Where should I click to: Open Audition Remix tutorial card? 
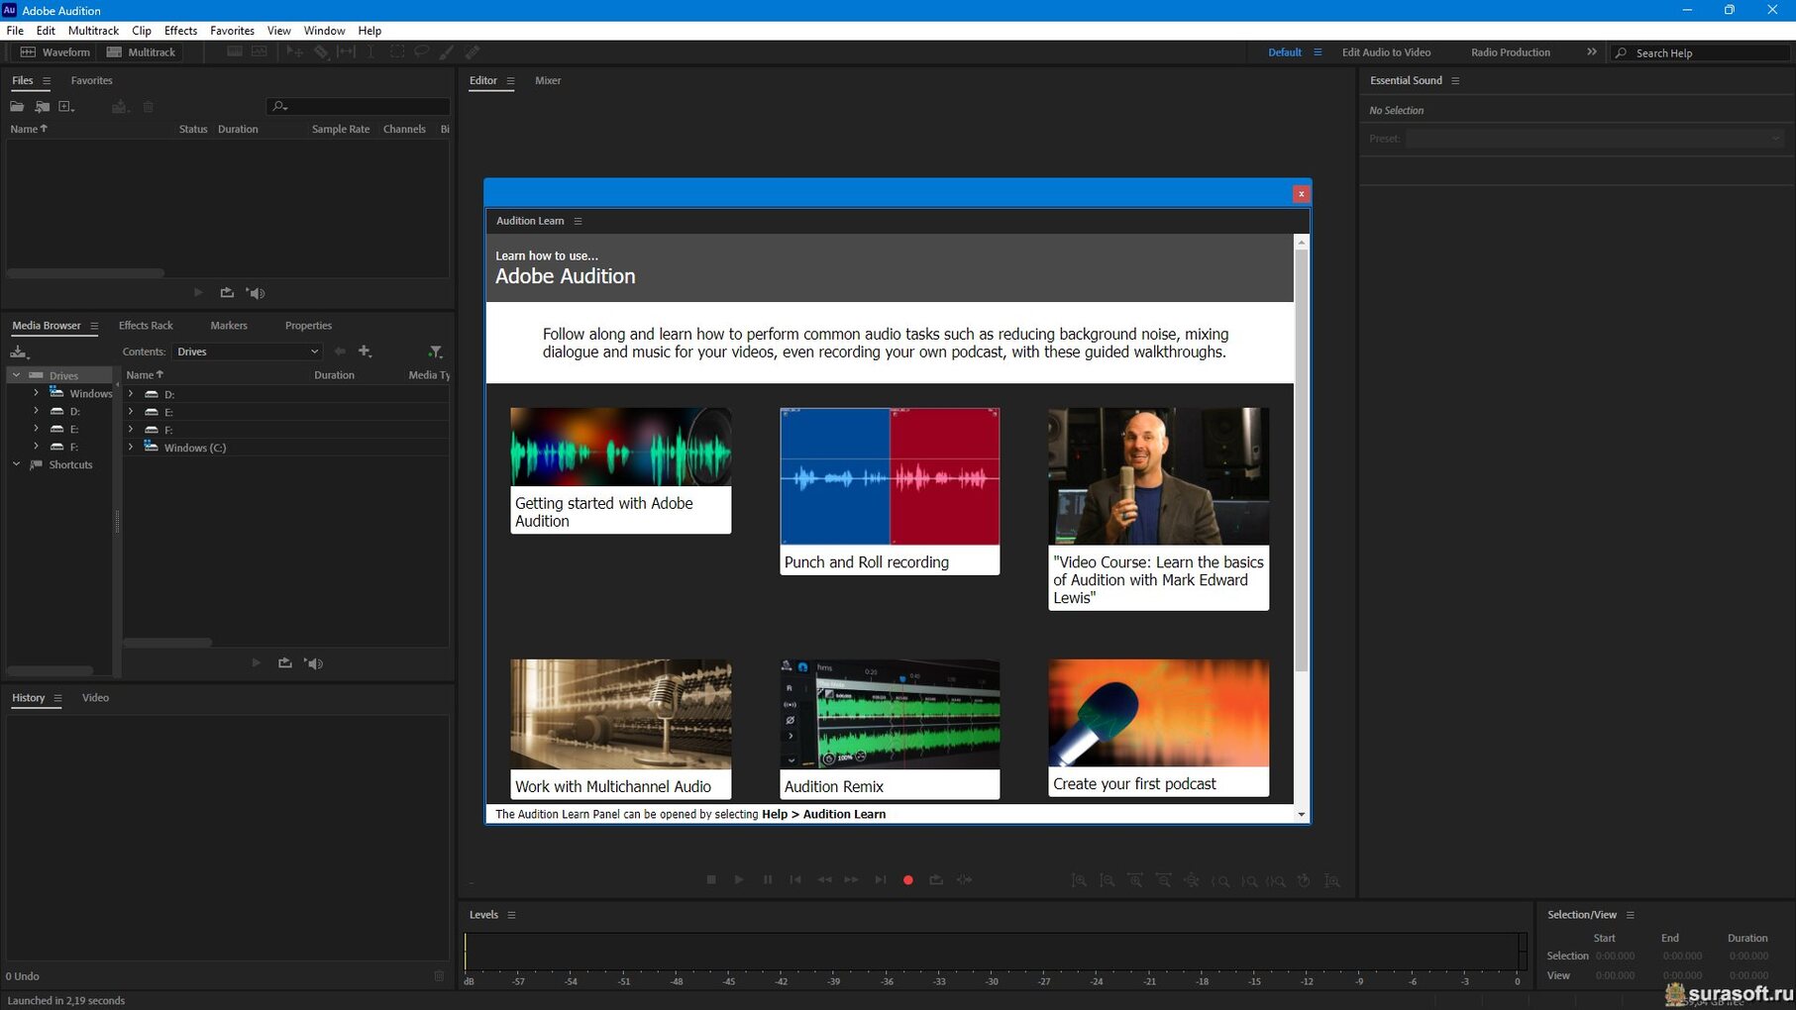pos(890,730)
